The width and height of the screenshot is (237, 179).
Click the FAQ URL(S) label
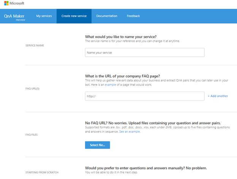(x=33, y=89)
